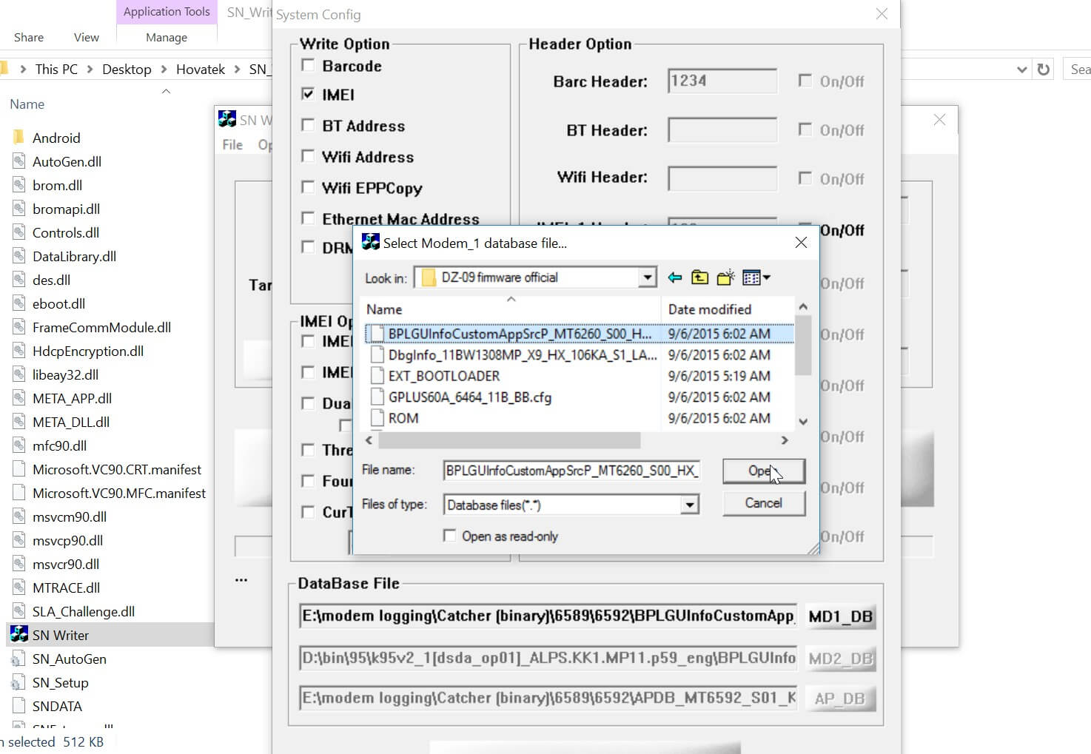Expand the Explorer address bar dropdown

pos(1022,69)
